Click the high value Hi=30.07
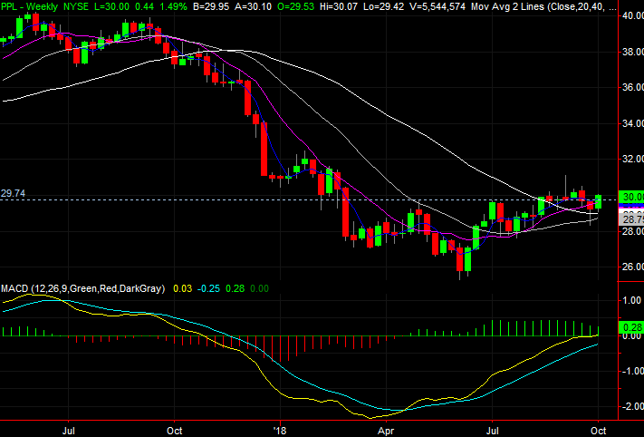The image size is (644, 437). [340, 6]
